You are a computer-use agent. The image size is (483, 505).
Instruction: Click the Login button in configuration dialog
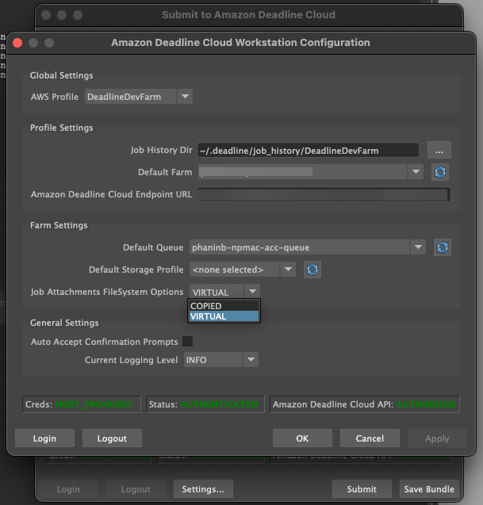tap(44, 438)
